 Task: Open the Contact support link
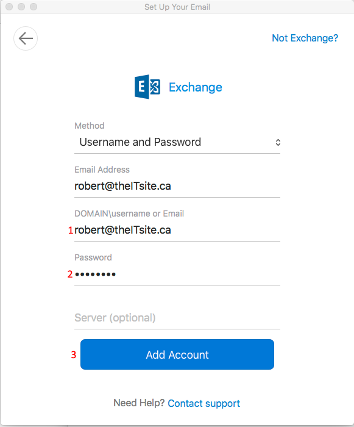204,403
